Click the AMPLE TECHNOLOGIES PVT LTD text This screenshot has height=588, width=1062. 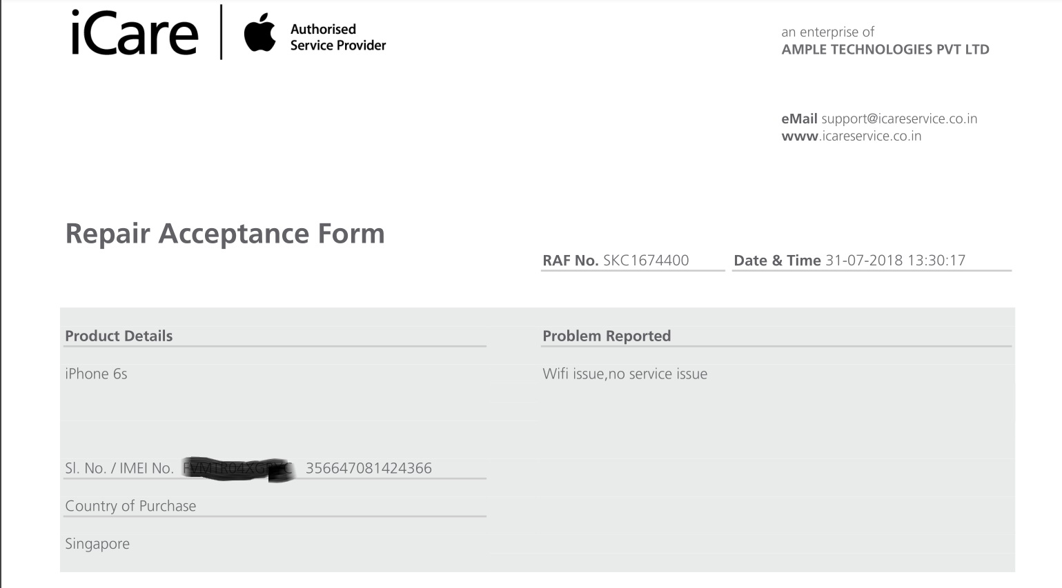click(x=885, y=50)
